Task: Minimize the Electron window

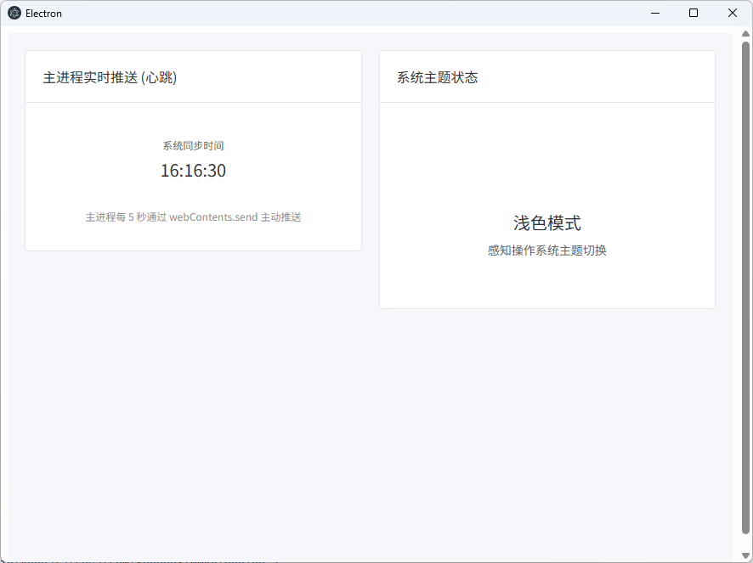Action: 655,13
